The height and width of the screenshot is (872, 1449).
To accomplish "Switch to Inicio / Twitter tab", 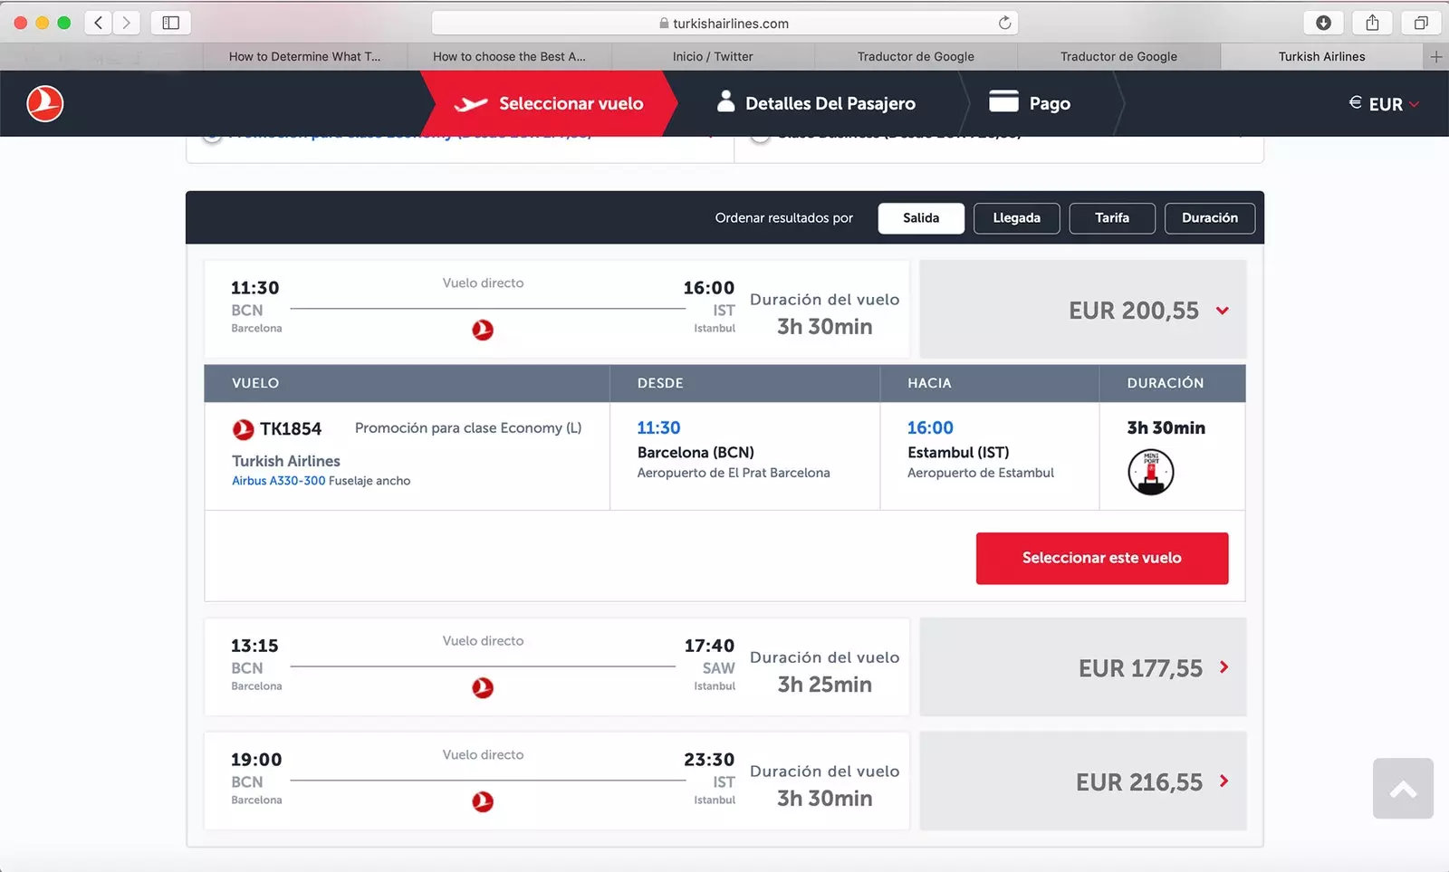I will (x=713, y=56).
